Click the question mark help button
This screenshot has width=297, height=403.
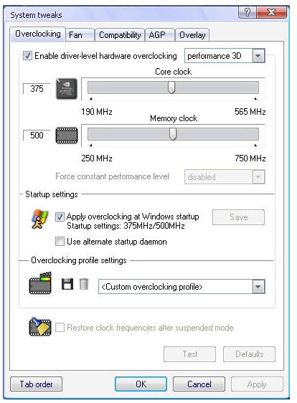(247, 13)
